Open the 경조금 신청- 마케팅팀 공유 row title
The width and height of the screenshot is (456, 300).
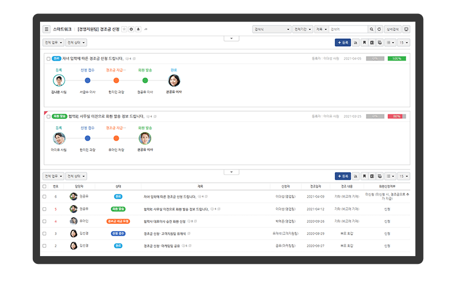tap(162, 246)
